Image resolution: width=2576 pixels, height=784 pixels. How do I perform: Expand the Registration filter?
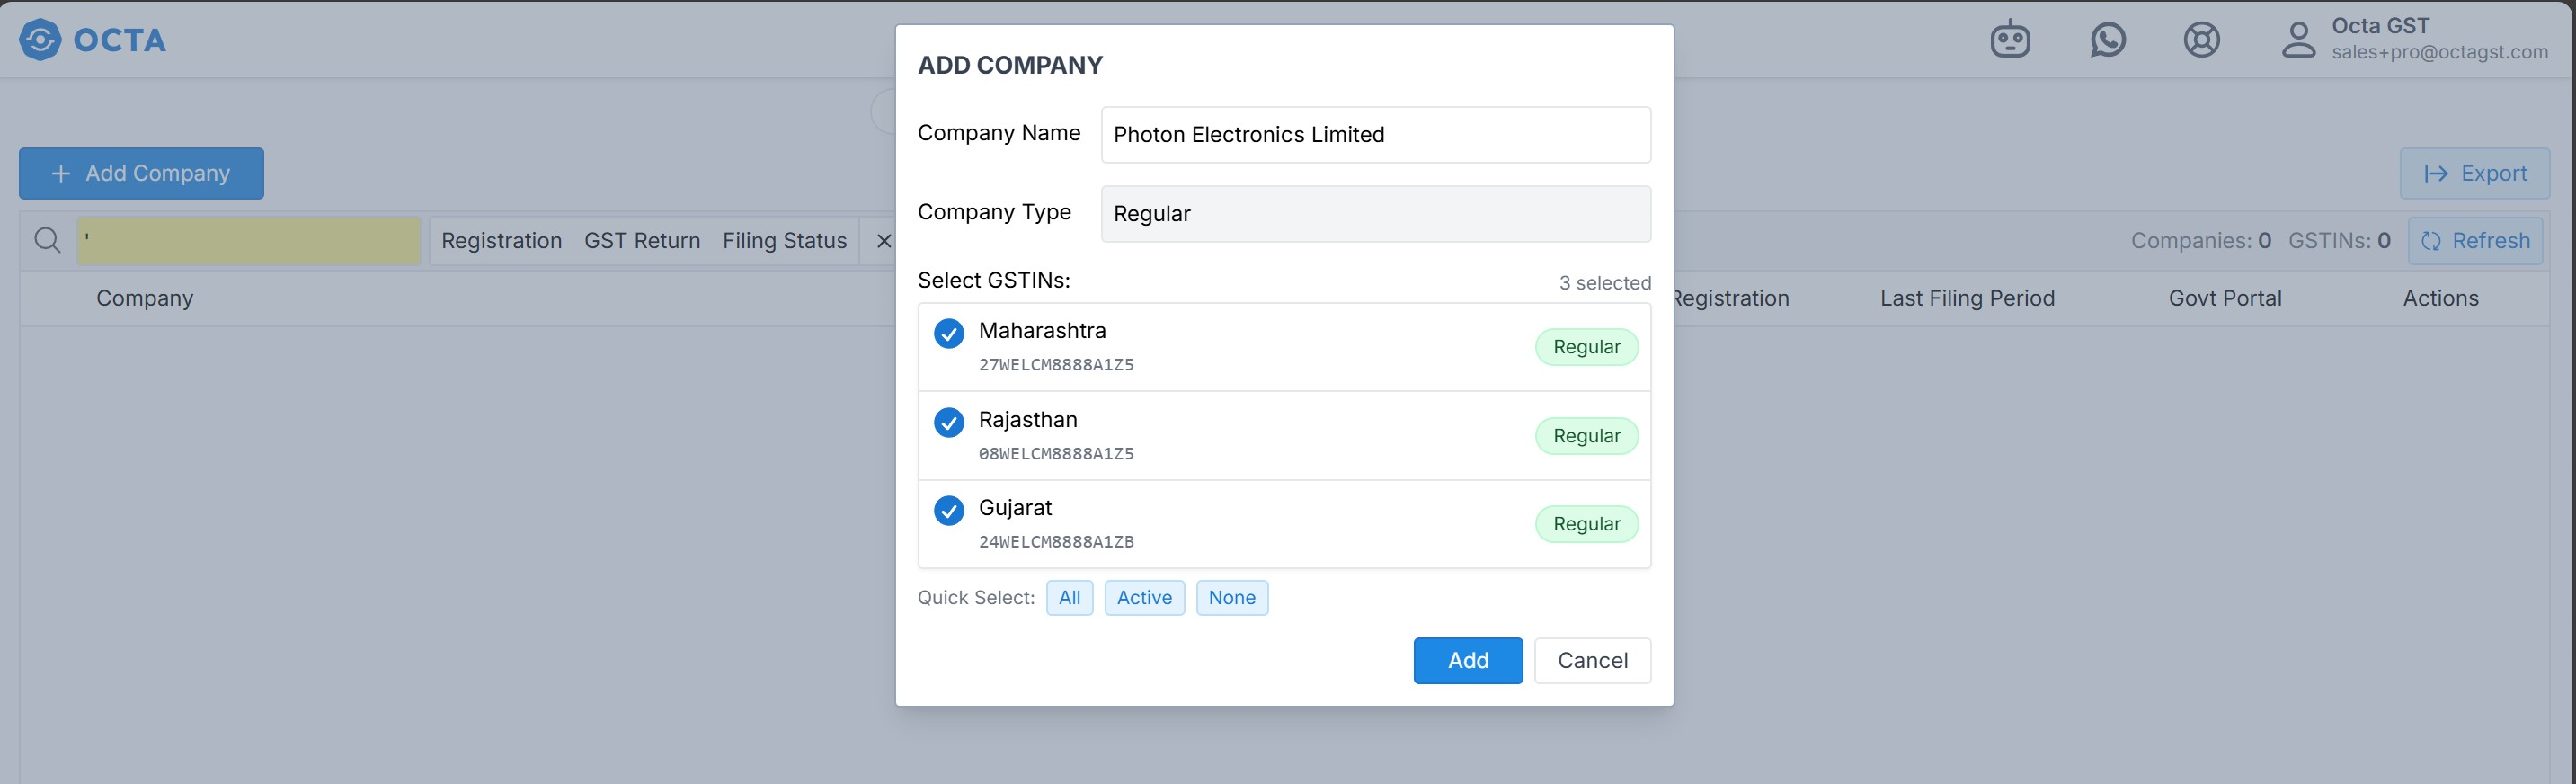pyautogui.click(x=501, y=241)
